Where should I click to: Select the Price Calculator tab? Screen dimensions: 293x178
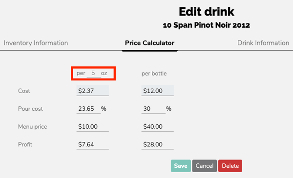[149, 43]
